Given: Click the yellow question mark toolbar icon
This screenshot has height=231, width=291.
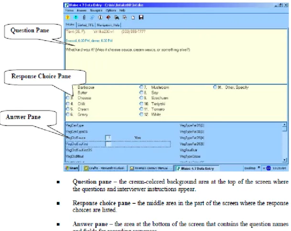Looking at the screenshot, I should pyautogui.click(x=68, y=17).
